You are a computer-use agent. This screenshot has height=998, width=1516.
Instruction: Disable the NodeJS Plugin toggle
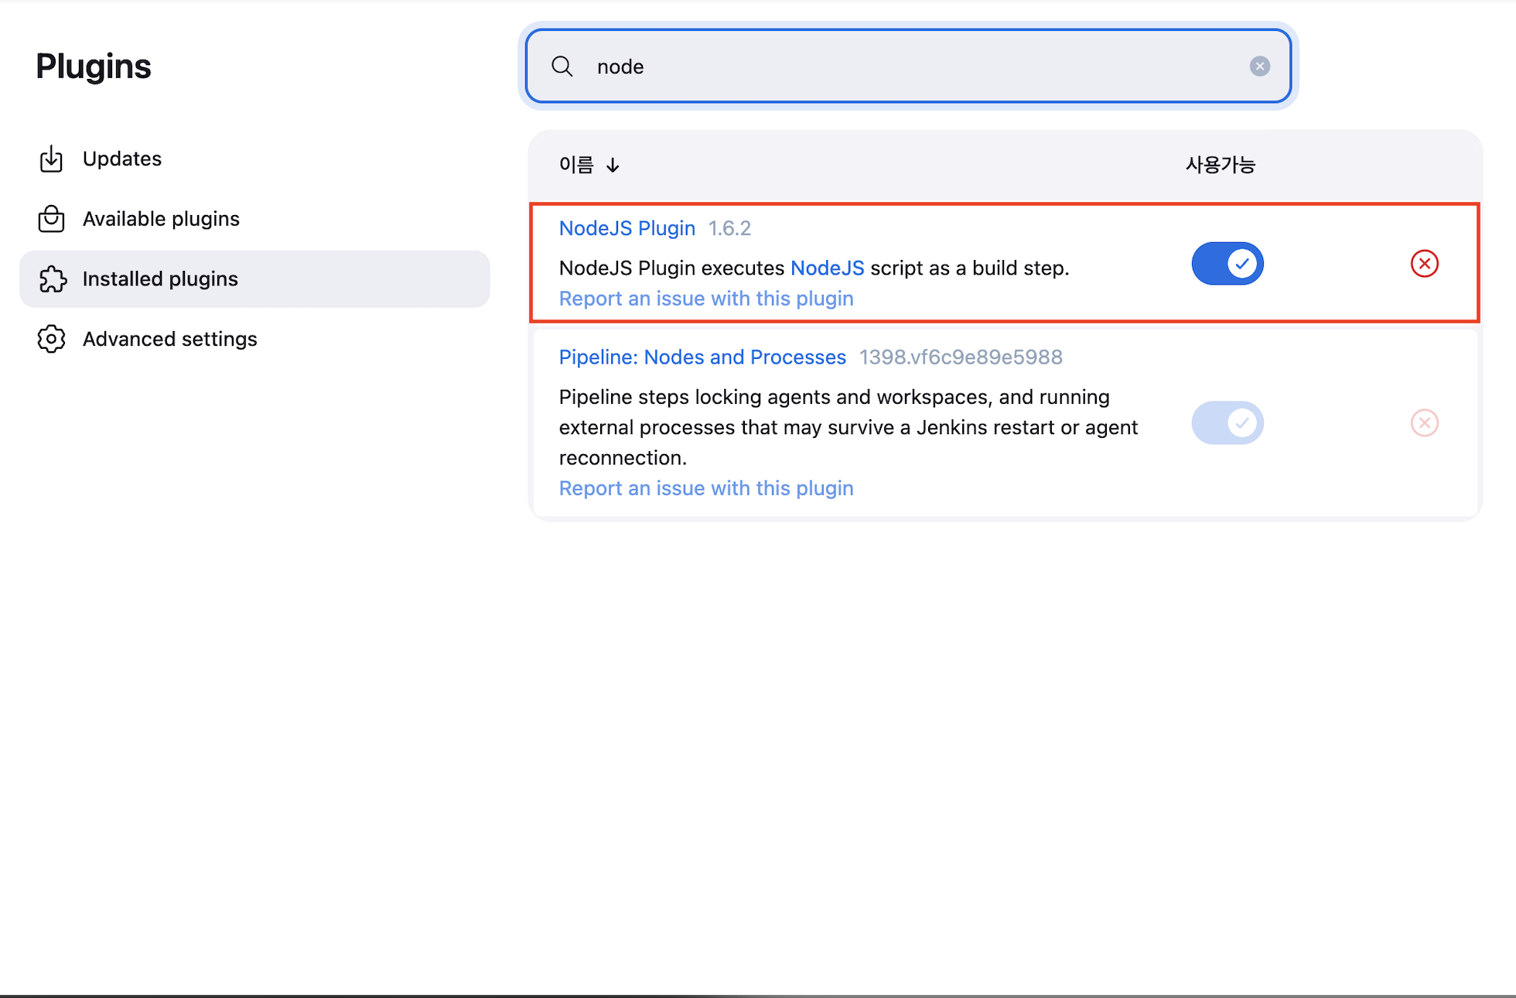1227,264
